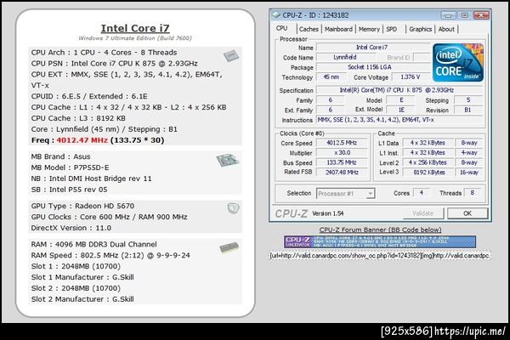This screenshot has width=510, height=340.
Task: Click the CPU-Z title bar app icon
Action: (x=276, y=15)
